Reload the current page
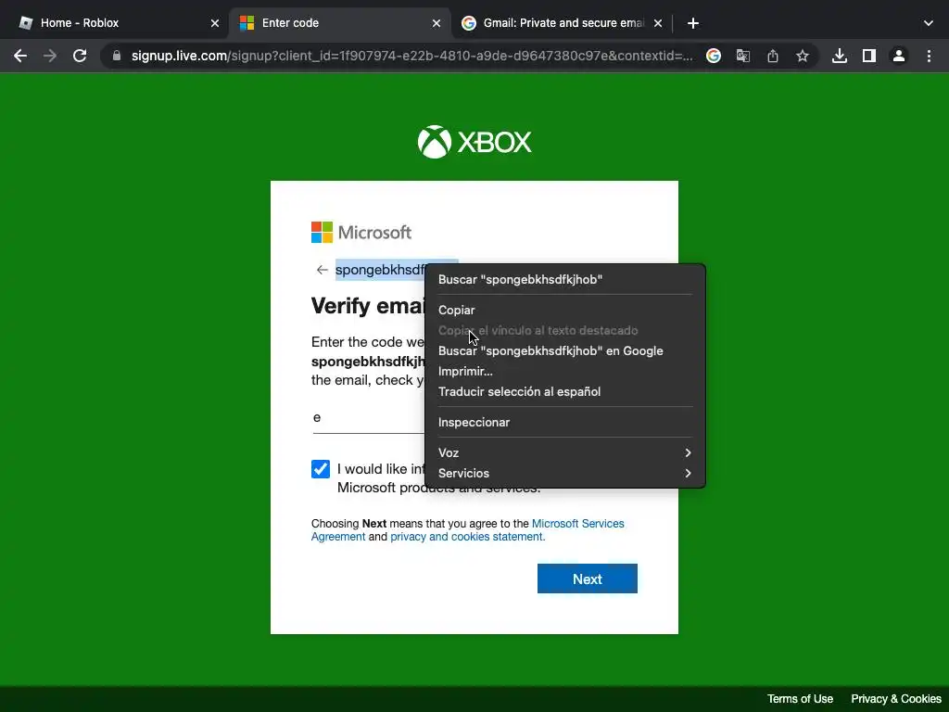Viewport: 949px width, 712px height. point(80,57)
